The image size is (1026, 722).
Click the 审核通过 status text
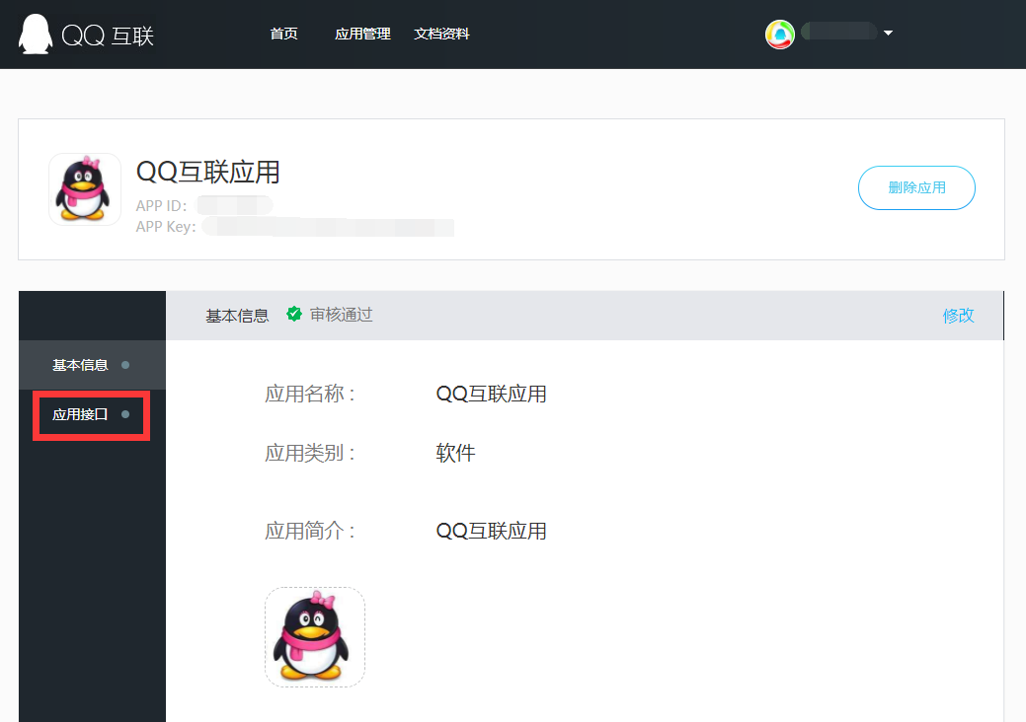341,315
